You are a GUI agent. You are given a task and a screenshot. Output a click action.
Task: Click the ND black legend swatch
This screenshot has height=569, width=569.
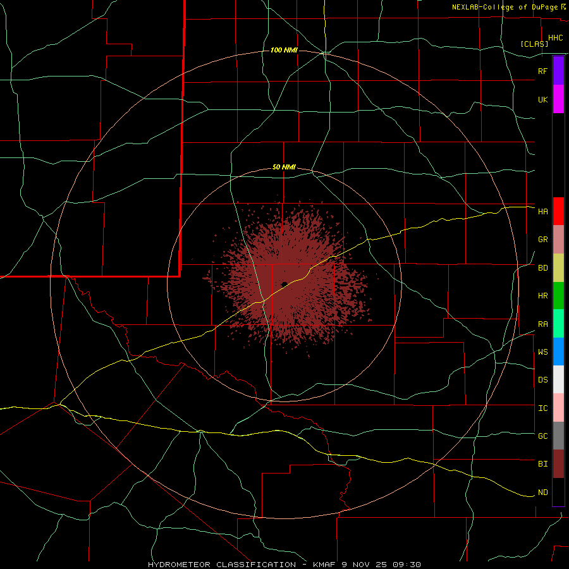point(558,492)
